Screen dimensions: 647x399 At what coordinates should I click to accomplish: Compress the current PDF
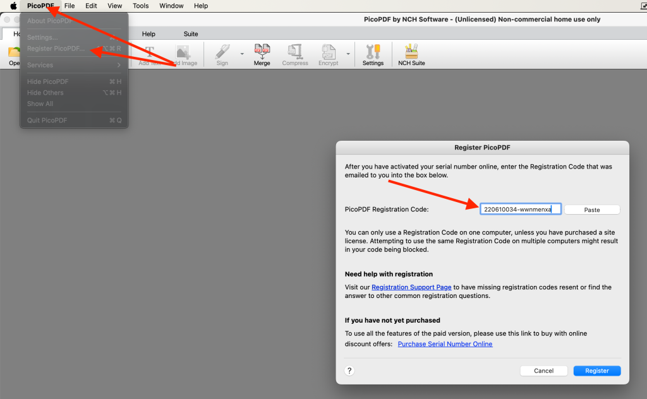tap(295, 54)
